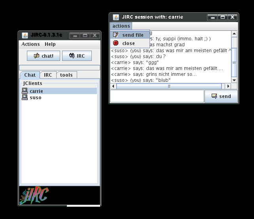Click the computer icon beside suso
The width and height of the screenshot is (254, 219).
click(x=25, y=97)
